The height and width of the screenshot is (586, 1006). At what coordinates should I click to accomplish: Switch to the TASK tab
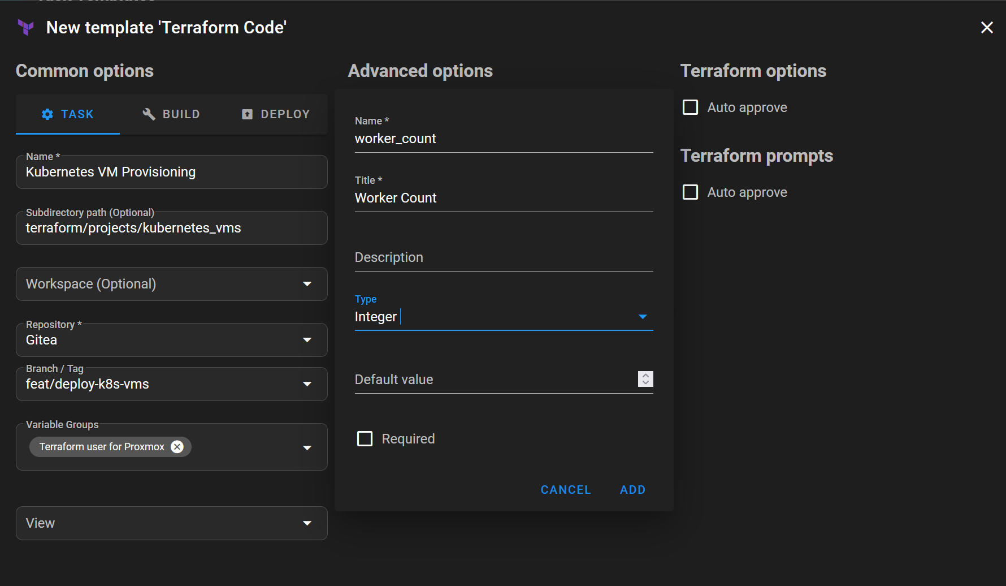(x=68, y=114)
